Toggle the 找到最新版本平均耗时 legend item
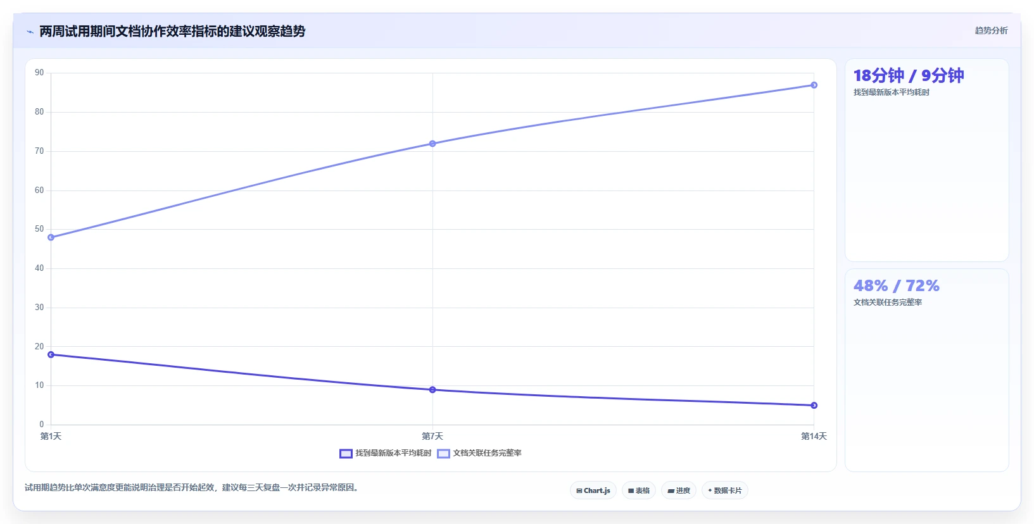 [x=386, y=453]
